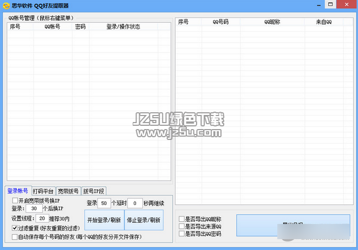This screenshot has width=358, height=250.
Task: Click the large export button at bottom right
Action: click(x=293, y=225)
